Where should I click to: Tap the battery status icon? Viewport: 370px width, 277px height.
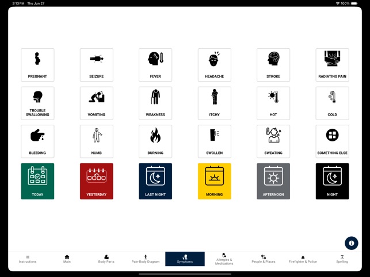(x=354, y=3)
